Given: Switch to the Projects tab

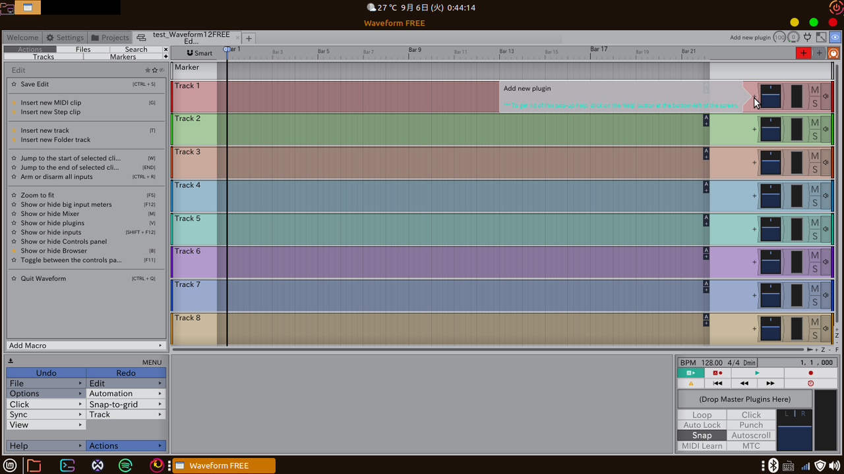Looking at the screenshot, I should click(x=110, y=38).
